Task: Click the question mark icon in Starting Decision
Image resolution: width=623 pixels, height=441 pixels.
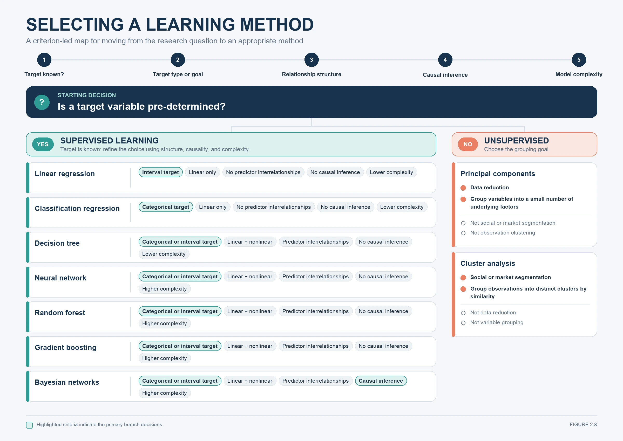Action: coord(42,102)
